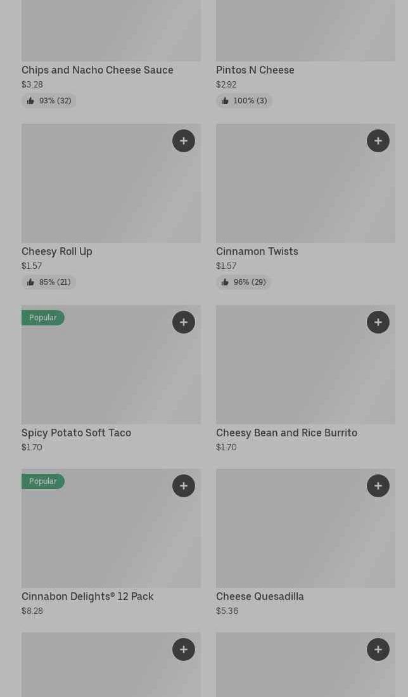Add Cinnabon Delights 12 Pack to cart
408x697 pixels.
pyautogui.click(x=184, y=486)
